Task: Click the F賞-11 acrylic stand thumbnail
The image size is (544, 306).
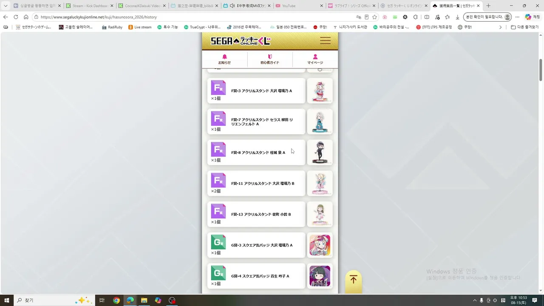Action: 320,183
